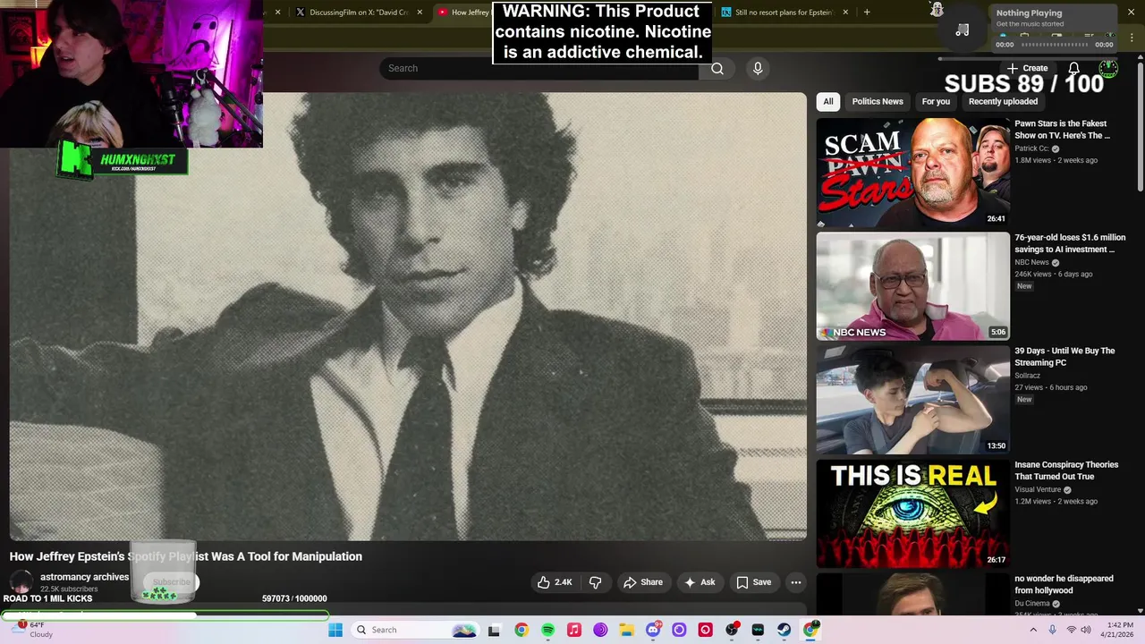Screen dimensions: 1145x644
Task: Dislike the video with thumbs down
Action: pos(595,582)
